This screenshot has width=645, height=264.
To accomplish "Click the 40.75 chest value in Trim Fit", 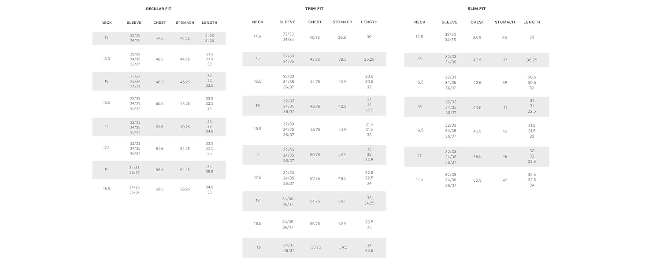I will point(315,37).
